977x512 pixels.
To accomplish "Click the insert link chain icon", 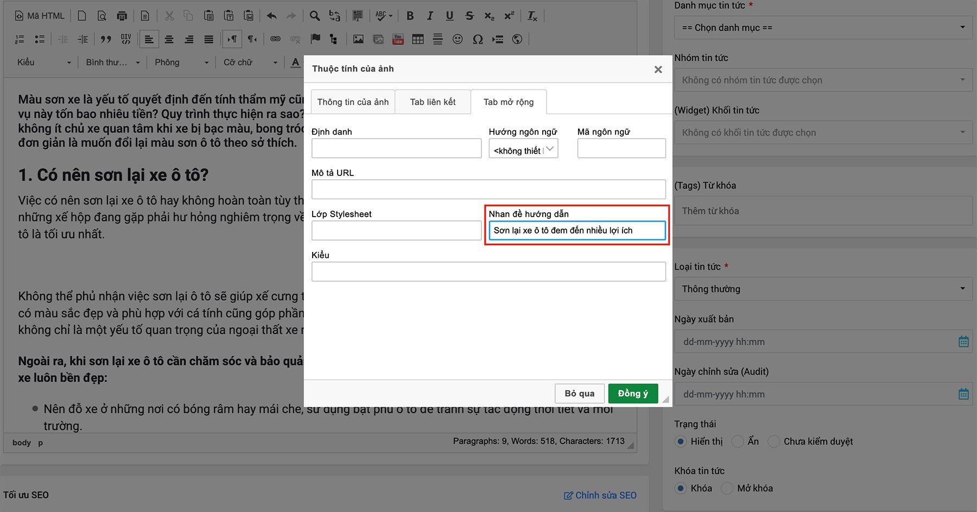I will pyautogui.click(x=276, y=39).
